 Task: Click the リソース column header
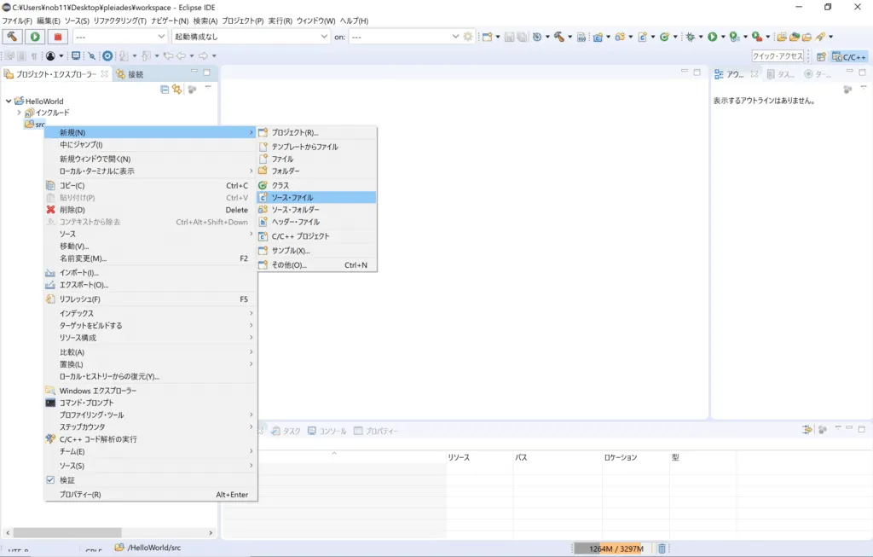[x=479, y=457]
